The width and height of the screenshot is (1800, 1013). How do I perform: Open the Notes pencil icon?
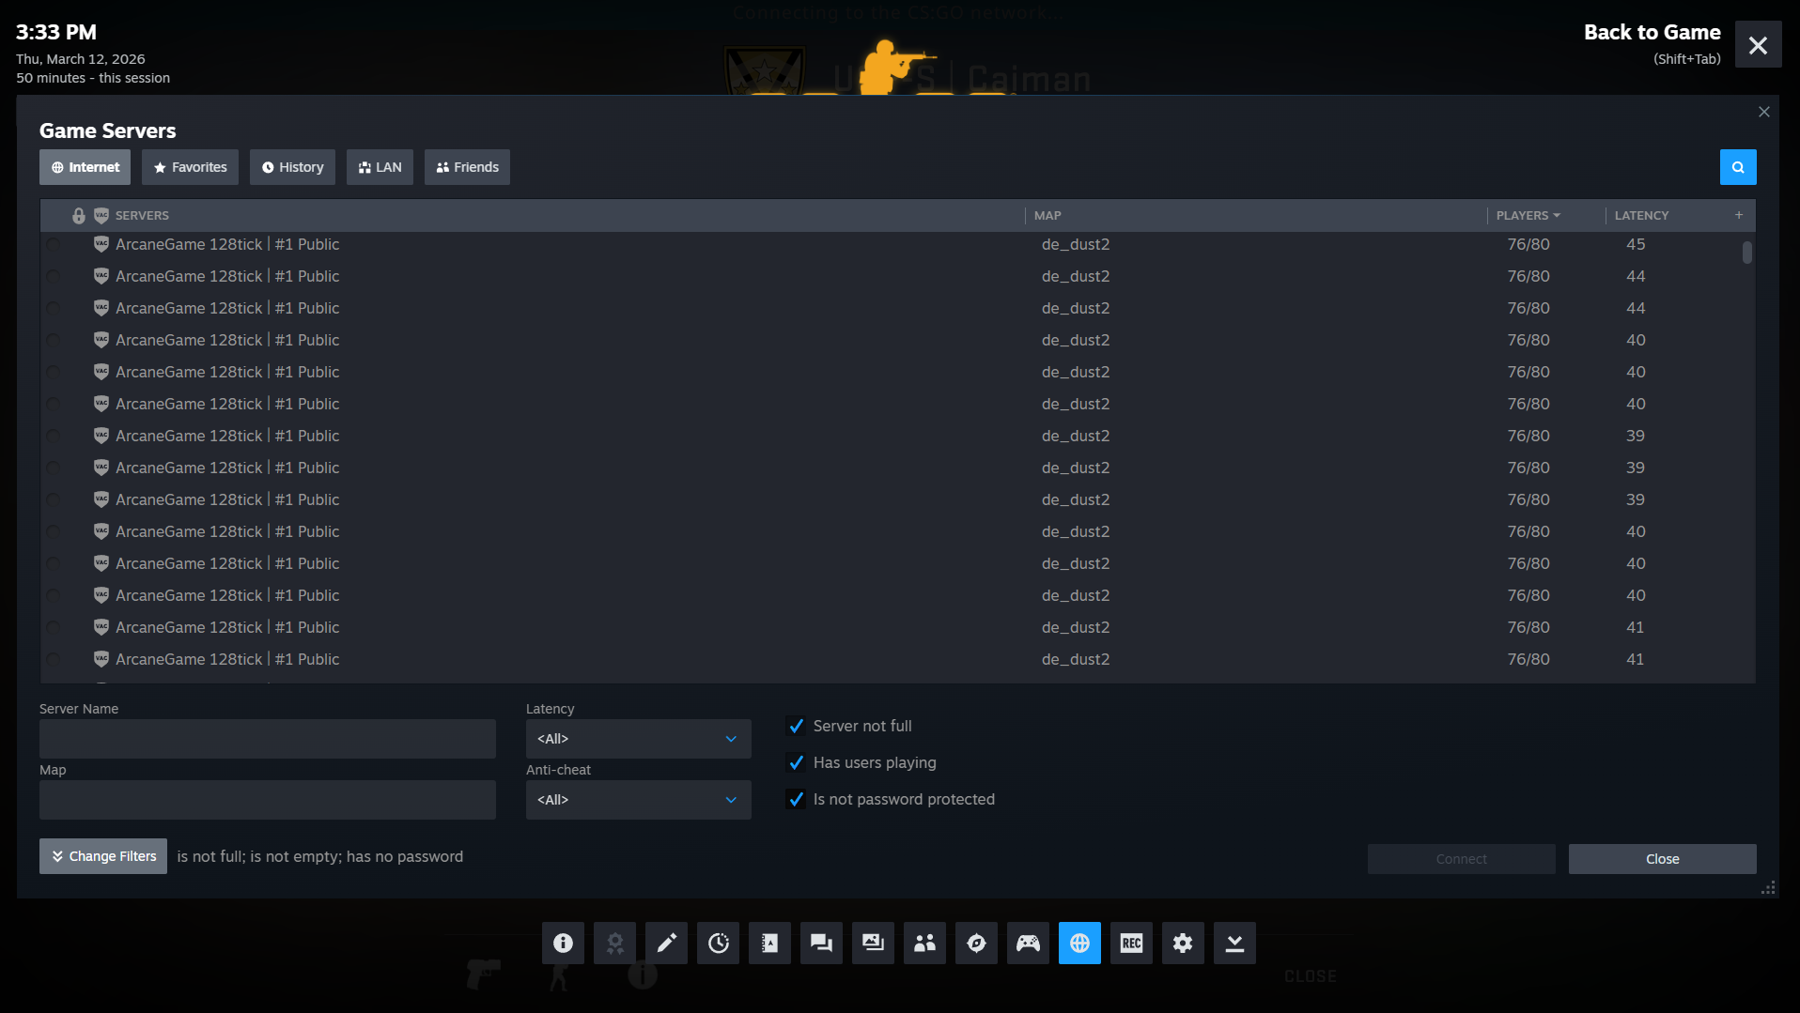pos(666,943)
